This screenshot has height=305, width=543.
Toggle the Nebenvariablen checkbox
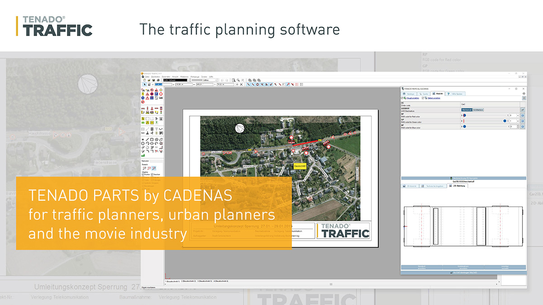coord(423,98)
